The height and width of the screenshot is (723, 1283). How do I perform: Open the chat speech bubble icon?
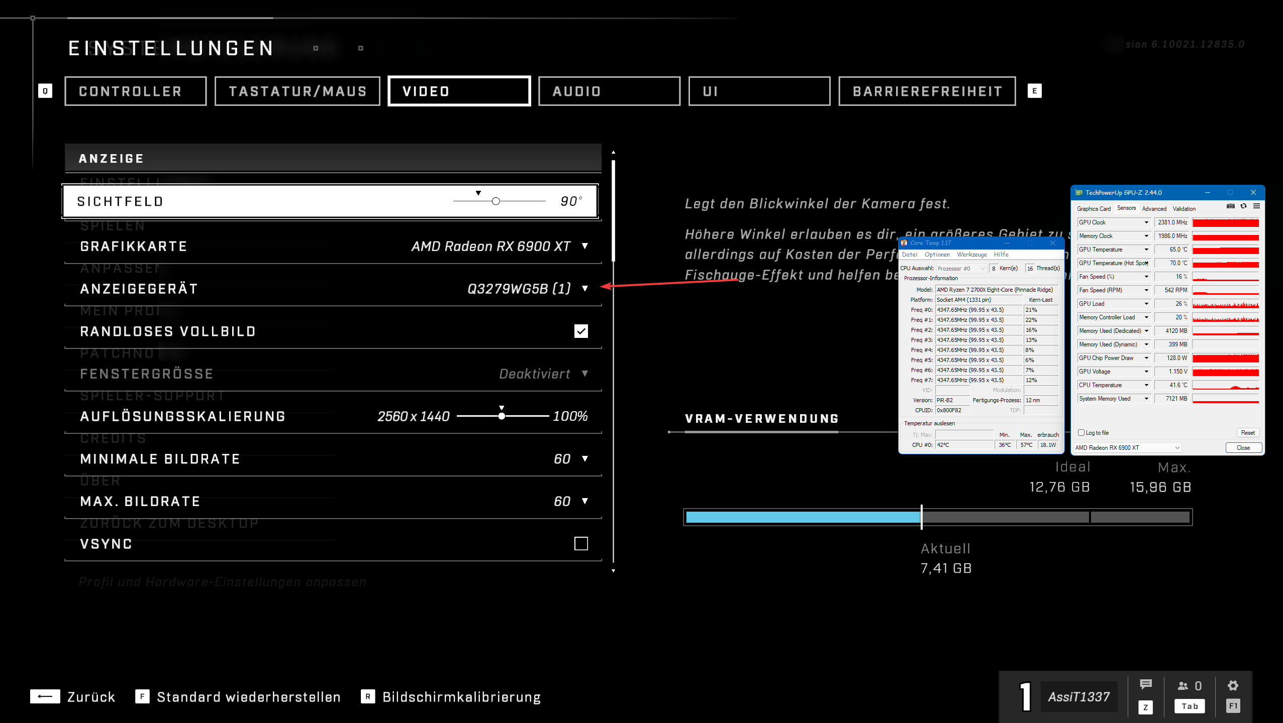pos(1146,685)
